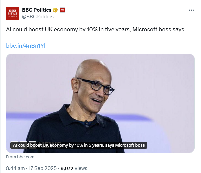The height and width of the screenshot is (173, 201).
Task: Click the gold verified checkmark badge
Action: pyautogui.click(x=55, y=10)
